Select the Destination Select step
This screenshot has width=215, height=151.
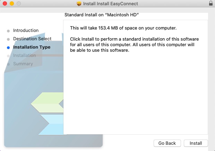click(32, 39)
